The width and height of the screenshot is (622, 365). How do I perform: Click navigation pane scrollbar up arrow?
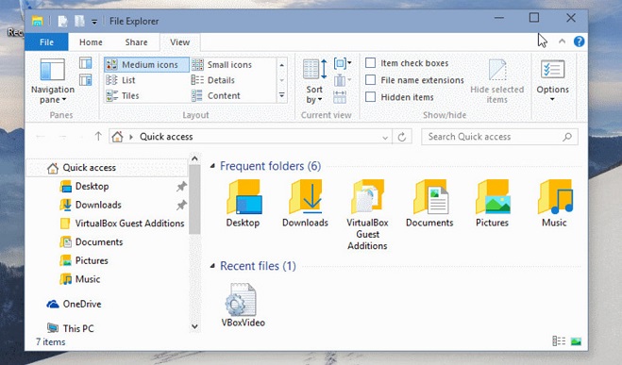[x=194, y=158]
